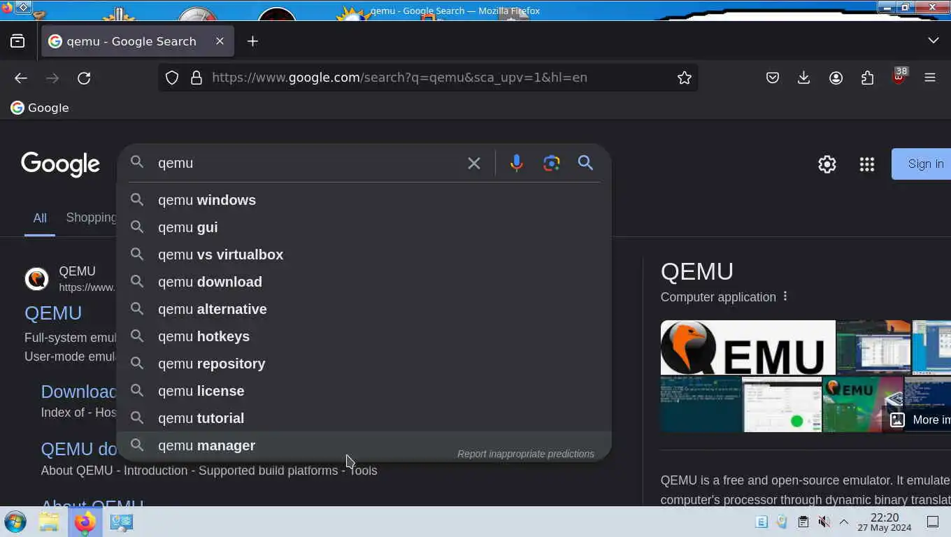Open Google quick settings gear

827,164
